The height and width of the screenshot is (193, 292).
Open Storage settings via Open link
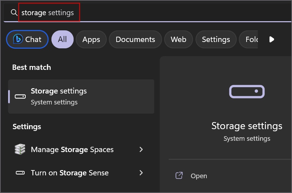click(x=199, y=176)
